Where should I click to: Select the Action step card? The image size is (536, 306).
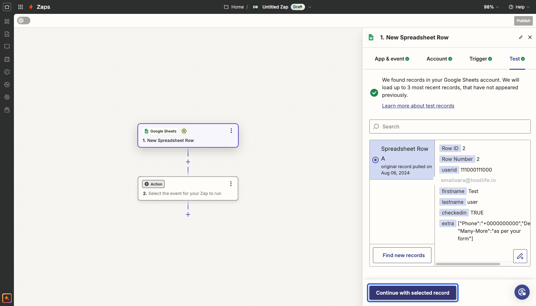click(188, 188)
